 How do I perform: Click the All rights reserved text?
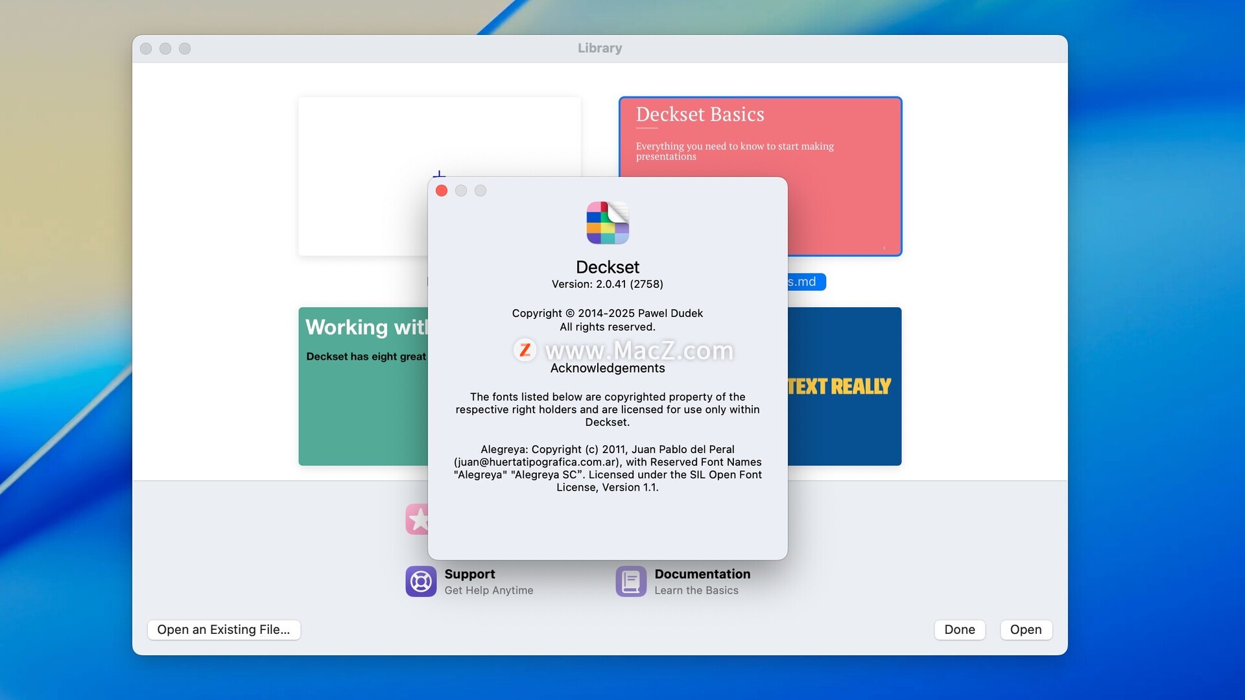608,327
